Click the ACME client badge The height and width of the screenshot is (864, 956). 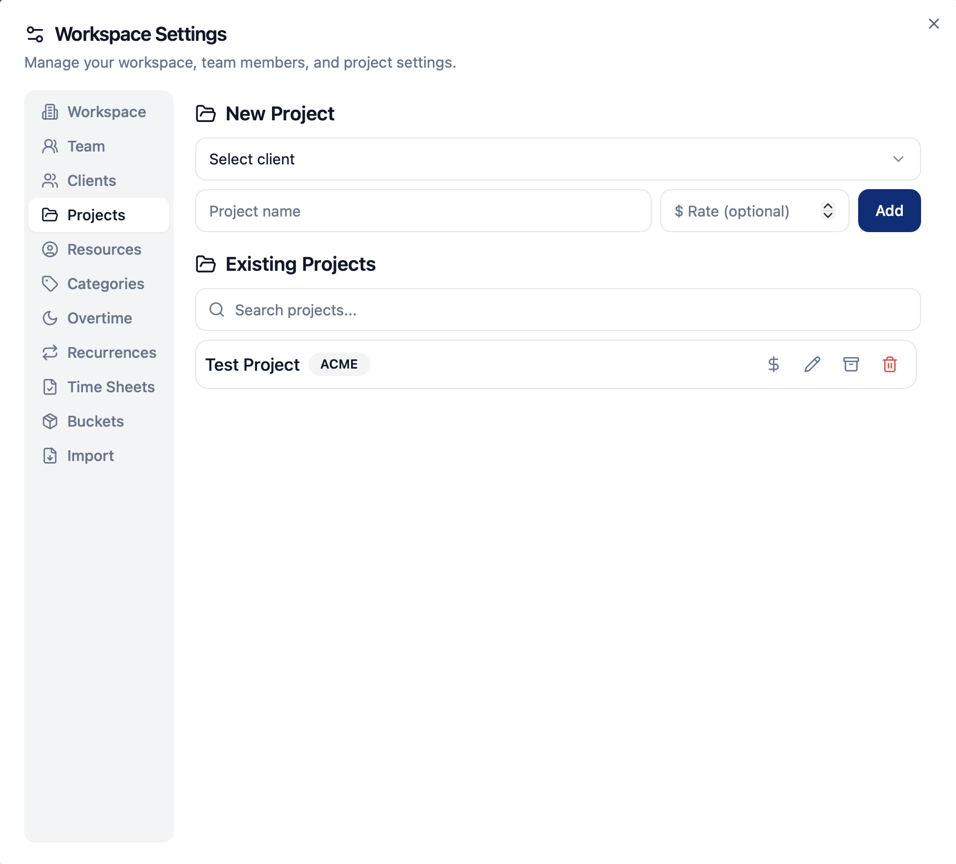pos(339,364)
